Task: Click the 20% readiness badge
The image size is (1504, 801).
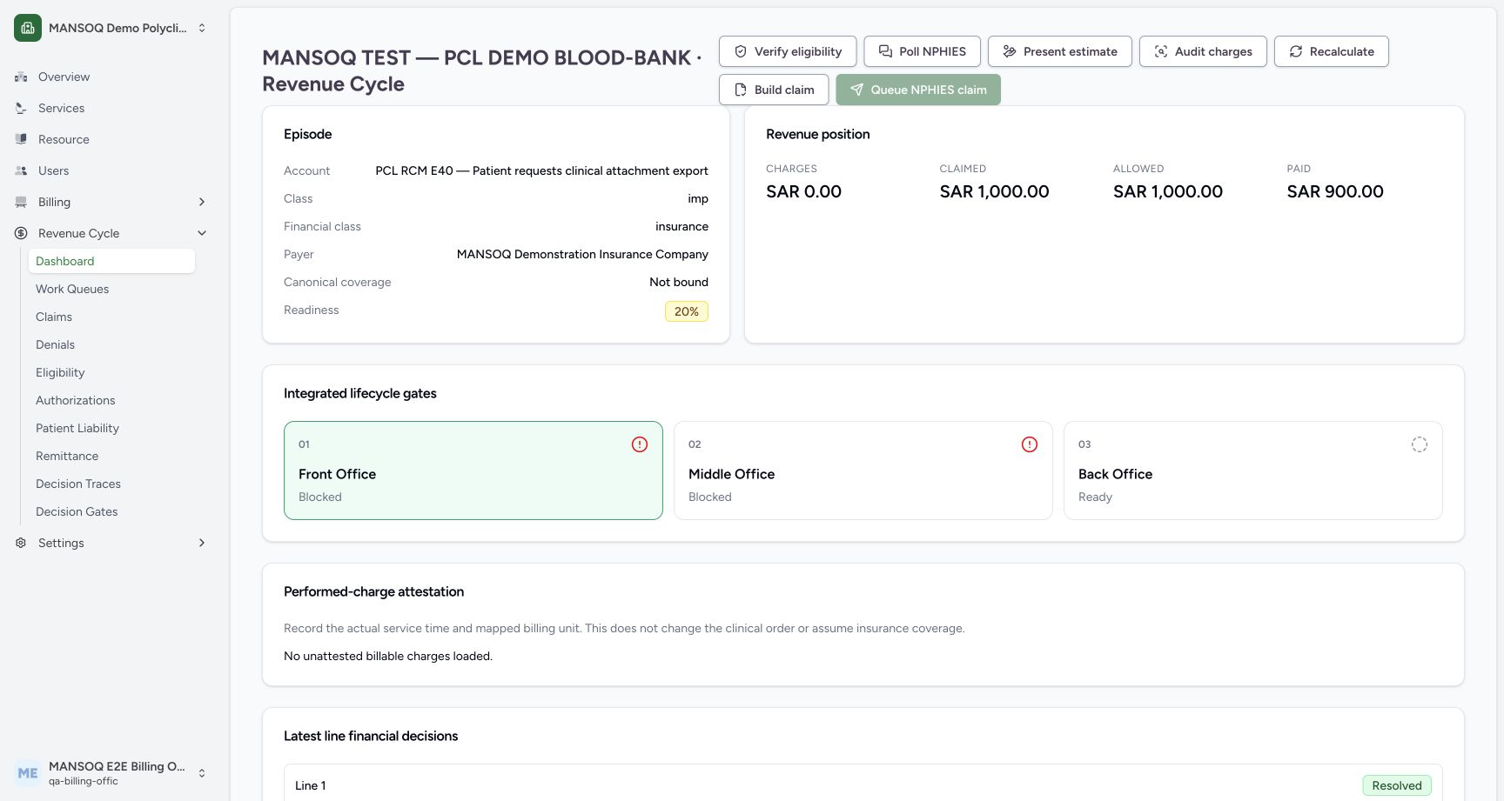Action: (687, 311)
